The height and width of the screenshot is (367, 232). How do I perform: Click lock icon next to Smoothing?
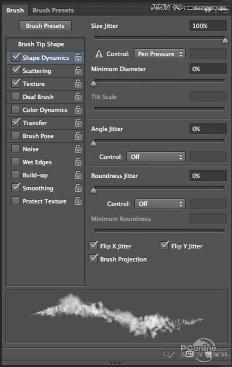[78, 188]
